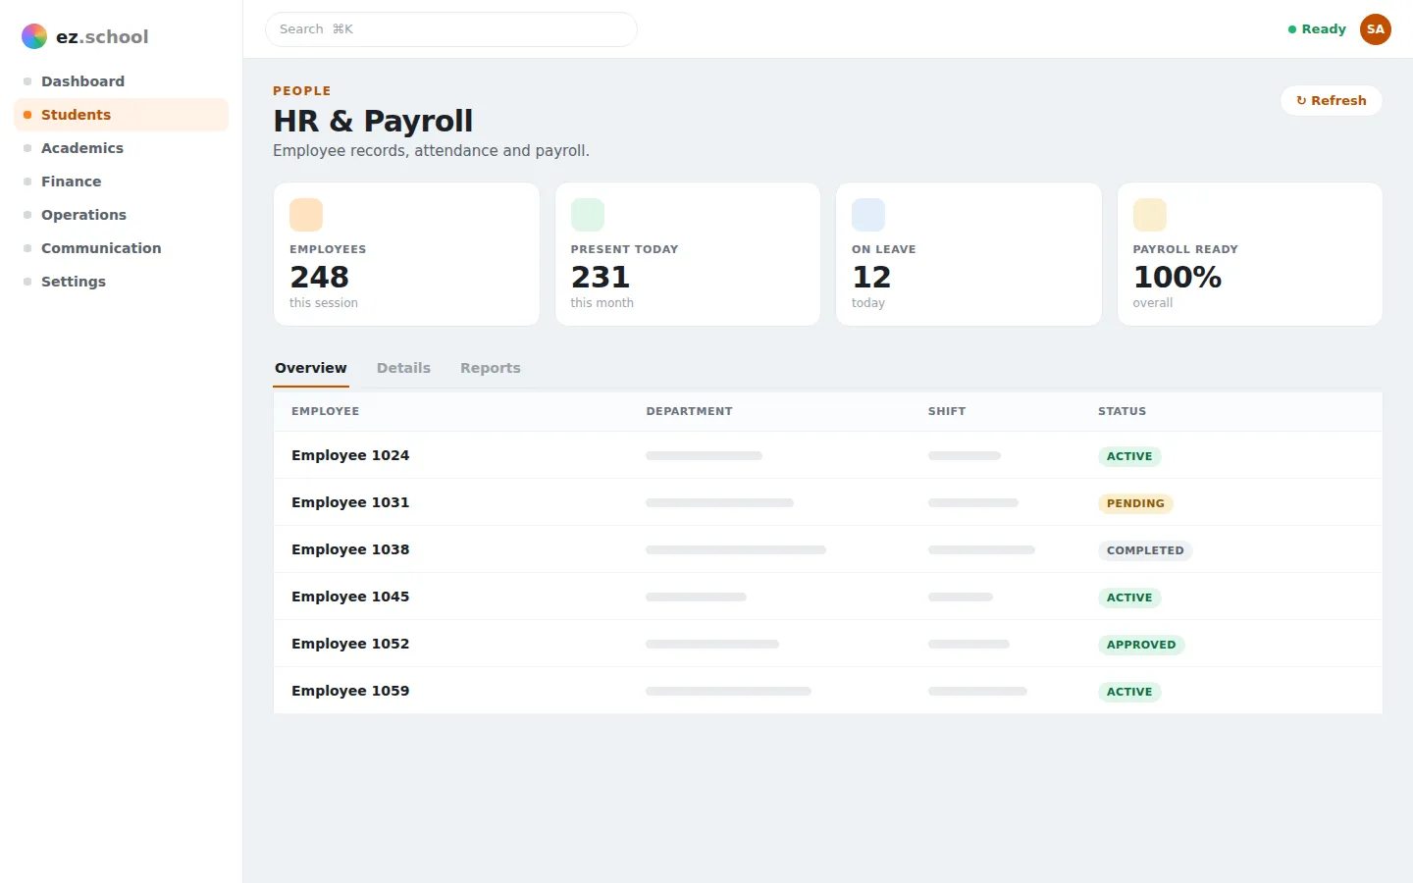This screenshot has width=1413, height=883.
Task: Select the Employee 1052 row name
Action: coord(350,644)
